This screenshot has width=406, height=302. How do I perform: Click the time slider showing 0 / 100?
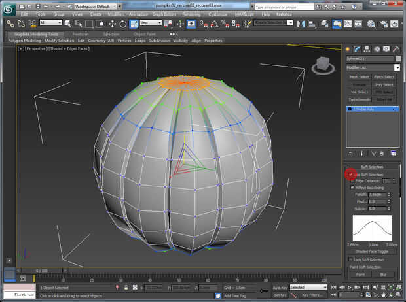pos(41,270)
